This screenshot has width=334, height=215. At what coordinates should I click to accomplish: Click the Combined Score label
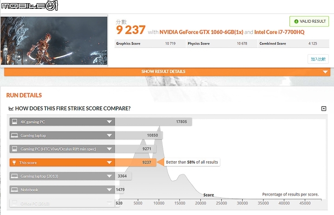click(x=272, y=44)
